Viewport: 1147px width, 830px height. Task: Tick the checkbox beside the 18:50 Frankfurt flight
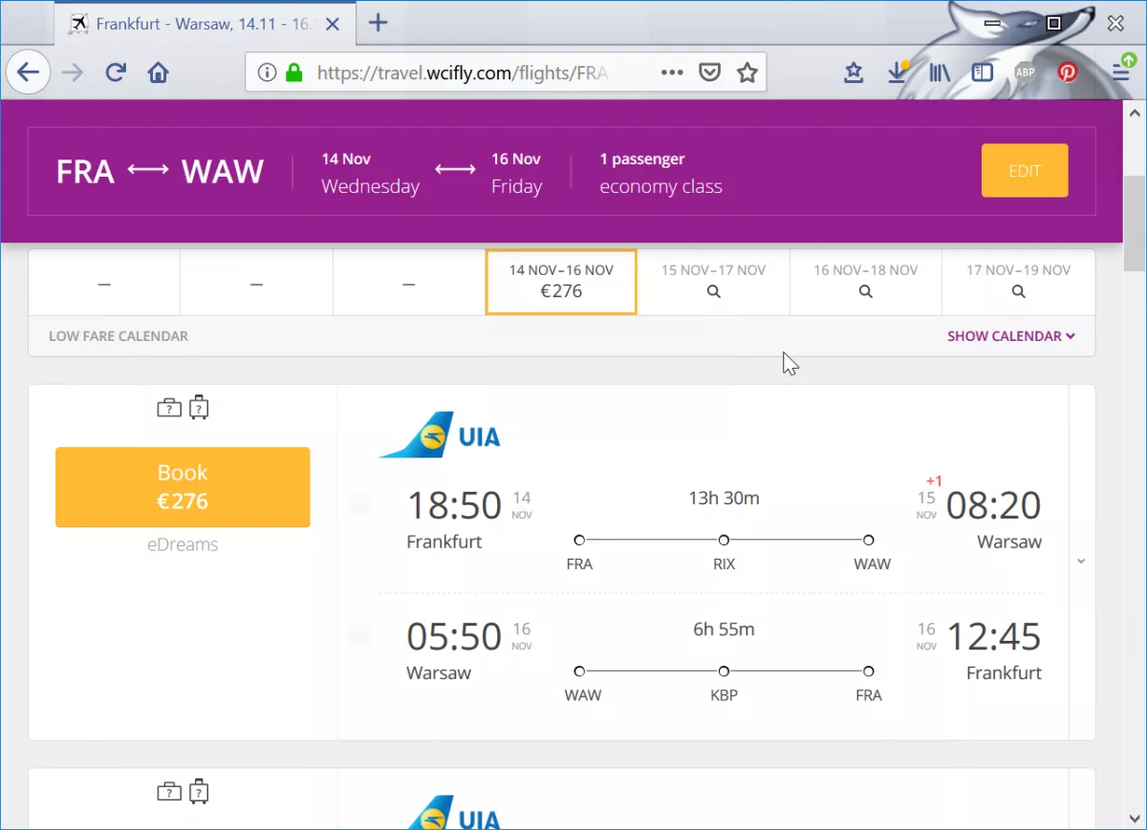pos(359,504)
